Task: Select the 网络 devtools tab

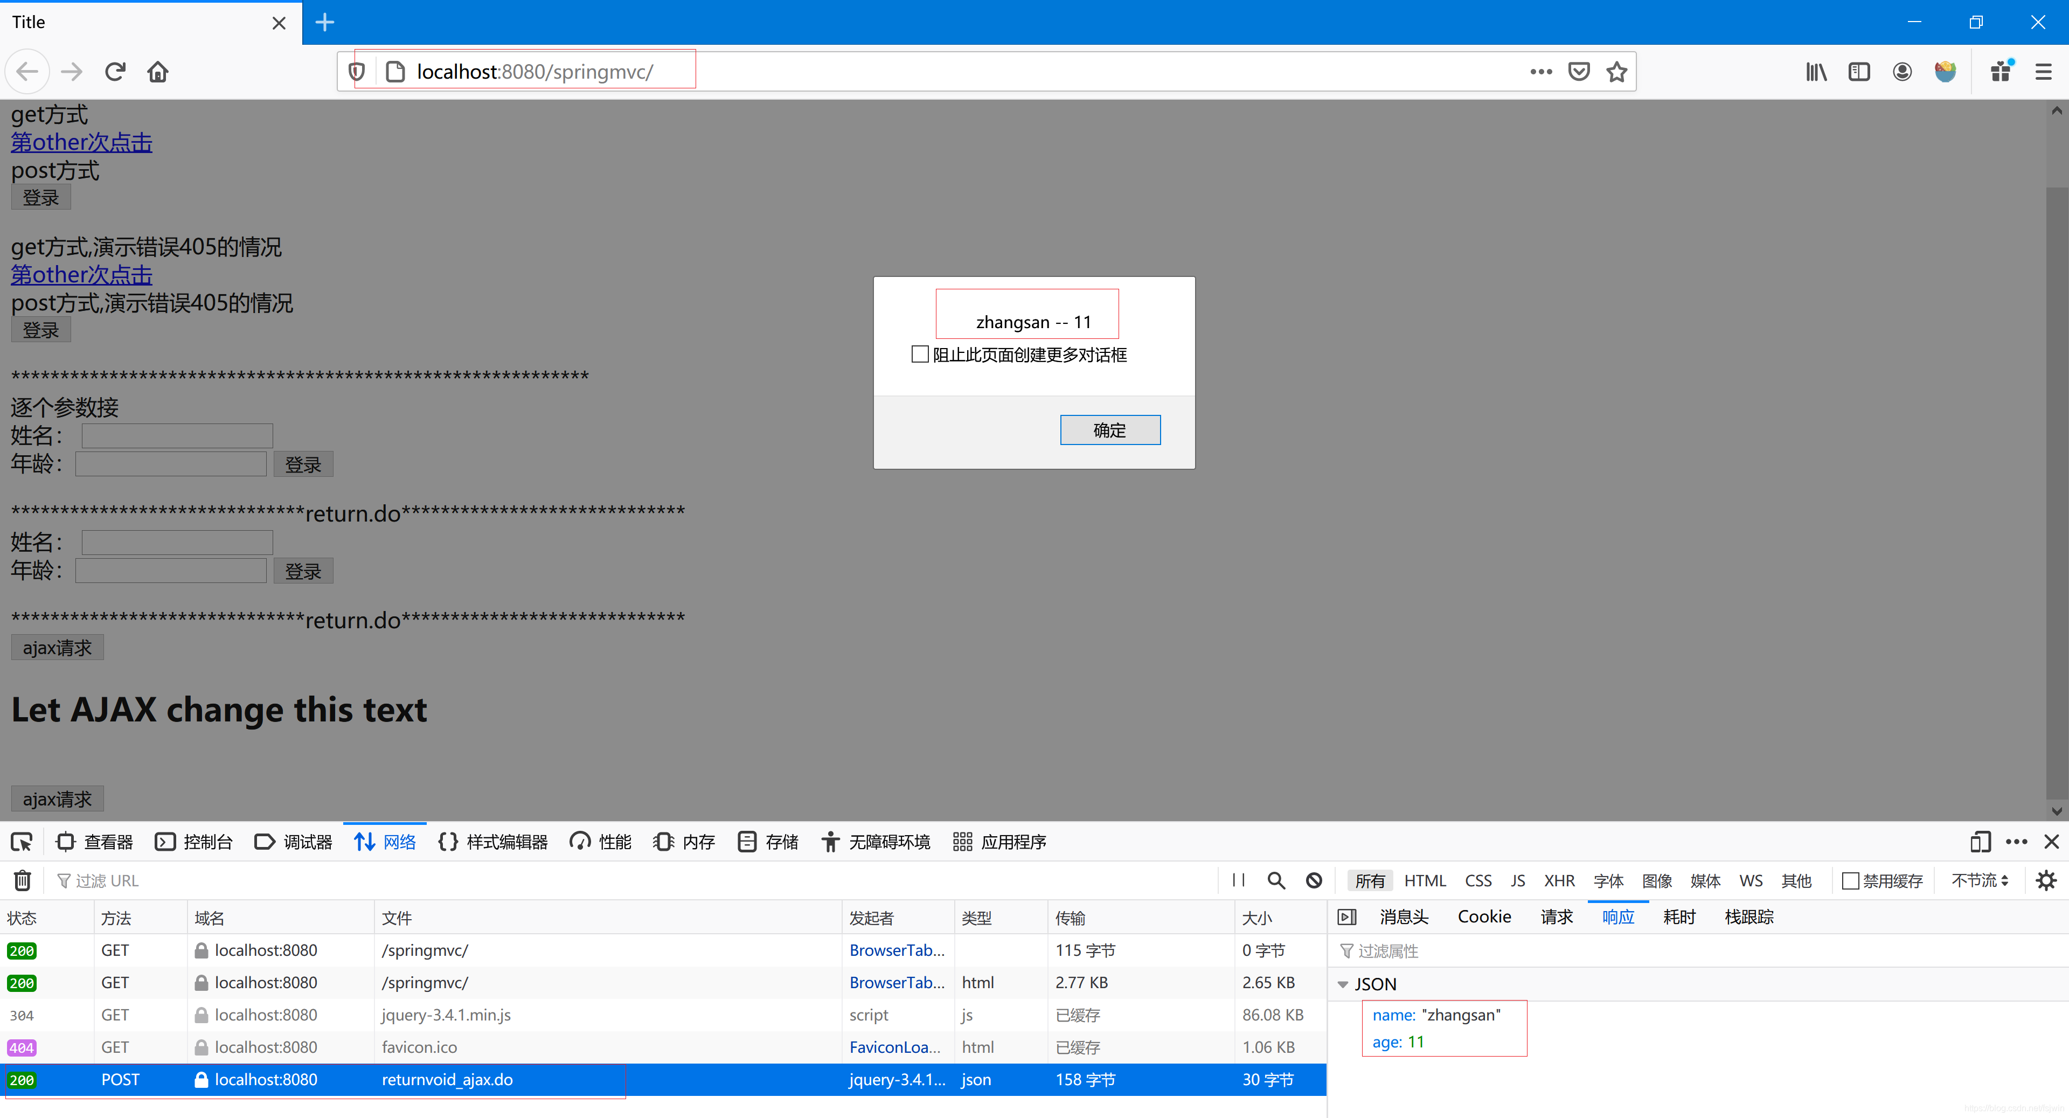Action: tap(385, 842)
